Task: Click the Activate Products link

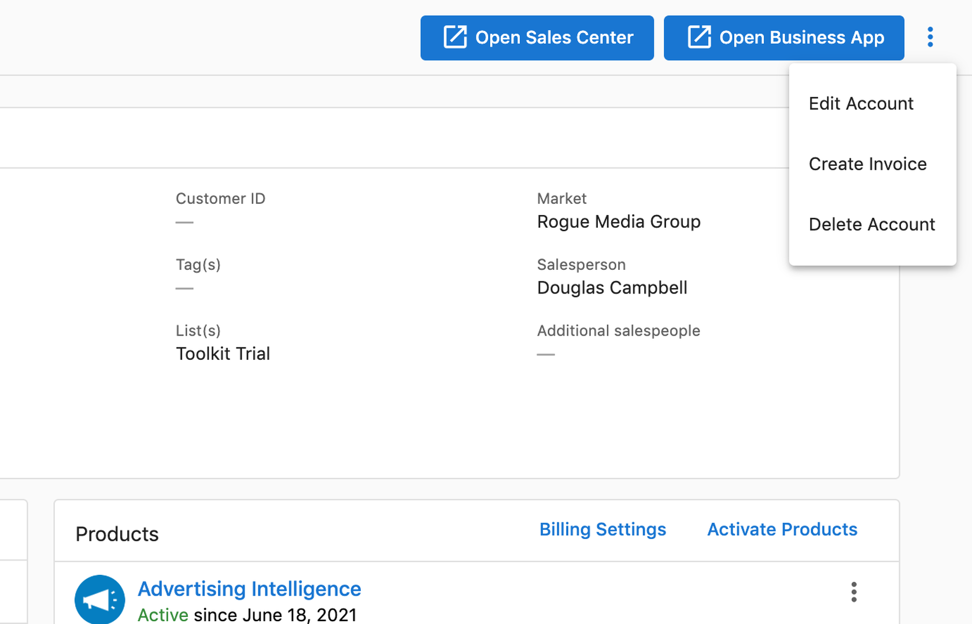Action: point(782,529)
